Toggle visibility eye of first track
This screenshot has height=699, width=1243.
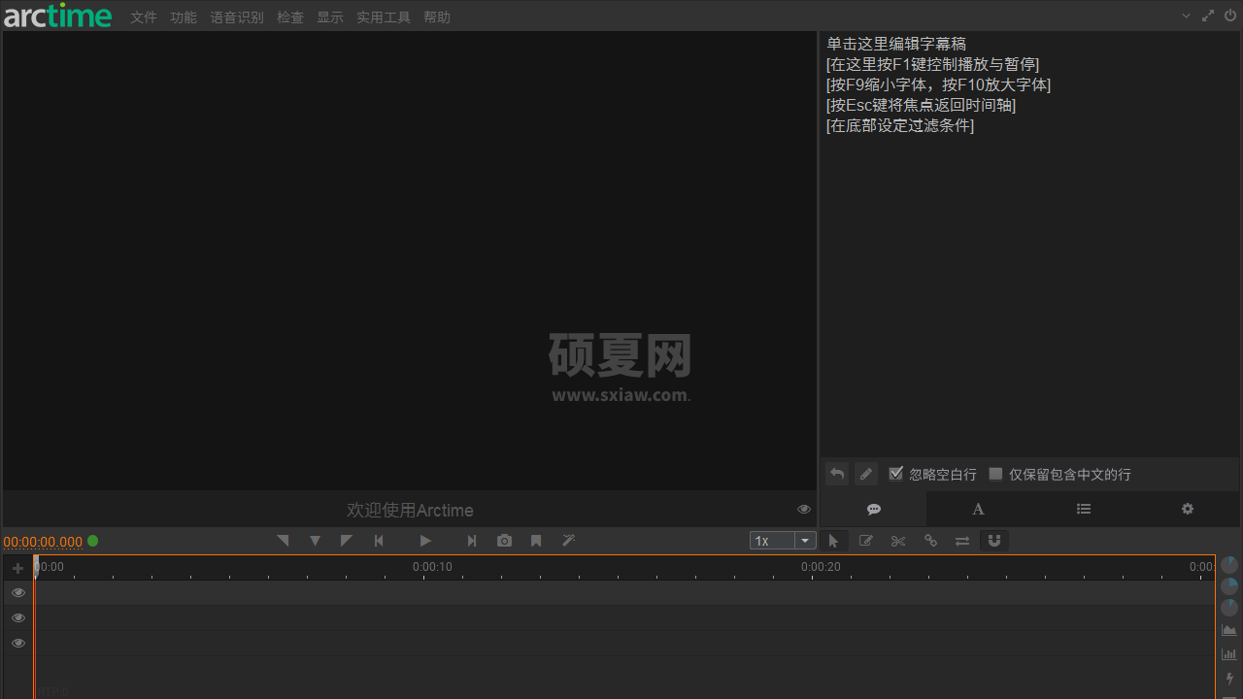pyautogui.click(x=17, y=592)
